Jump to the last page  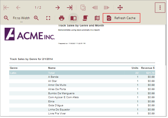70,8
